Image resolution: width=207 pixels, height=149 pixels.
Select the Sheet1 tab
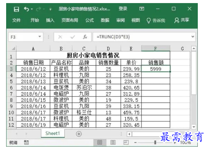click(53, 133)
